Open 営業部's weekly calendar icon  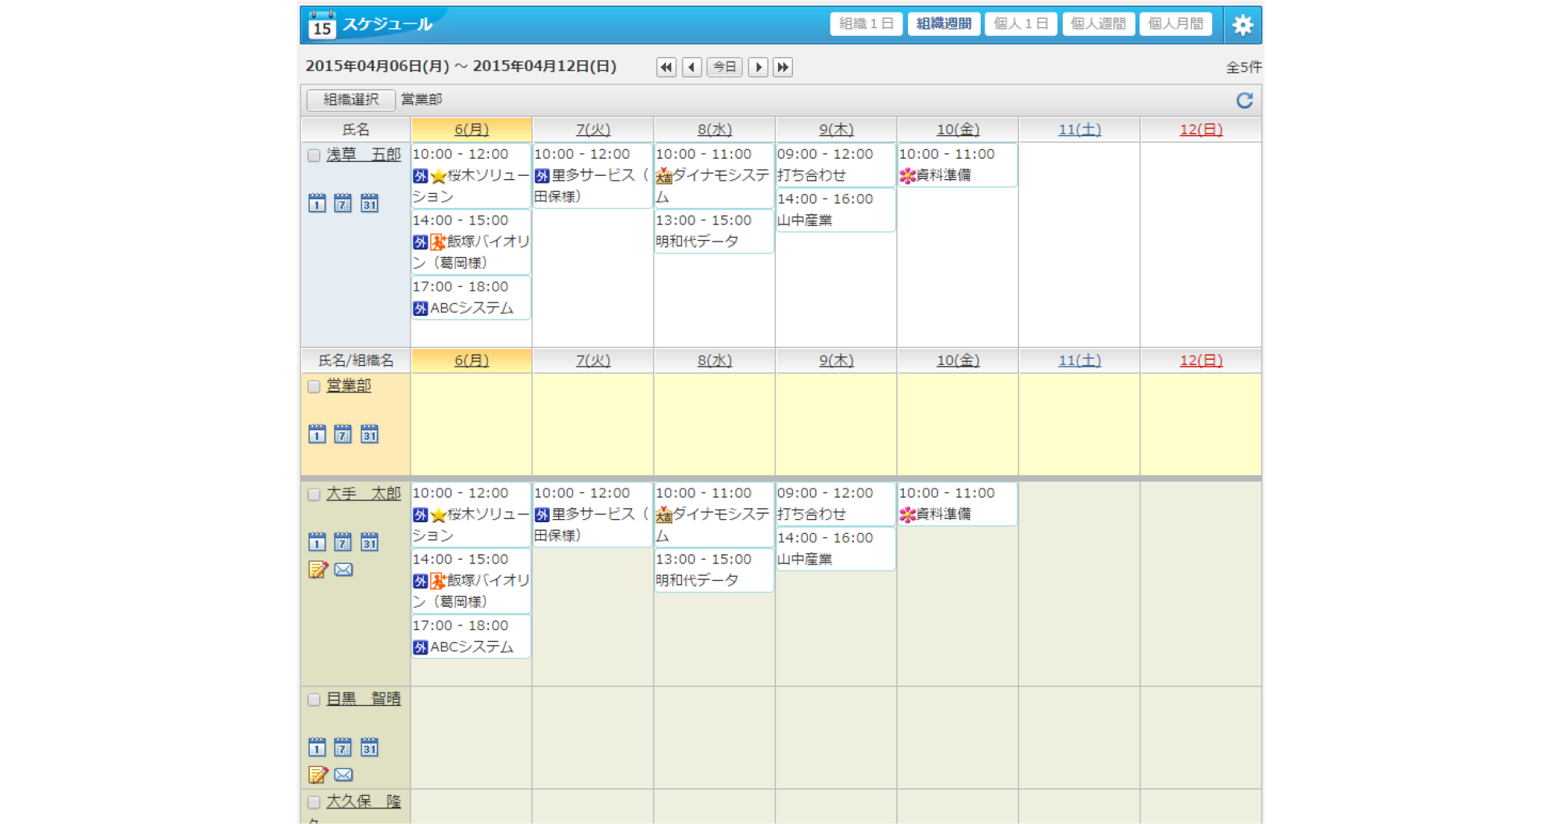point(343,434)
